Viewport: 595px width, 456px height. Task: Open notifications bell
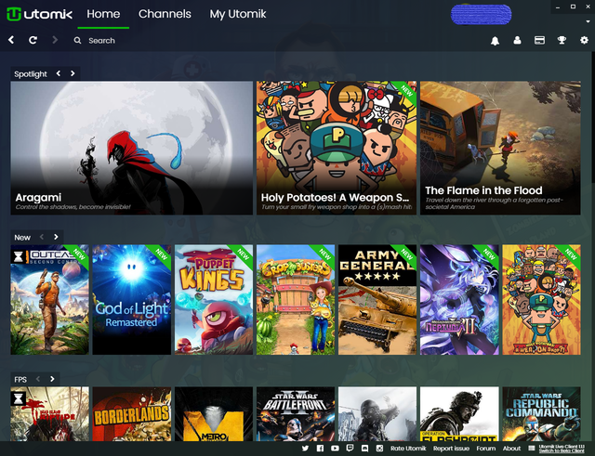tap(495, 41)
